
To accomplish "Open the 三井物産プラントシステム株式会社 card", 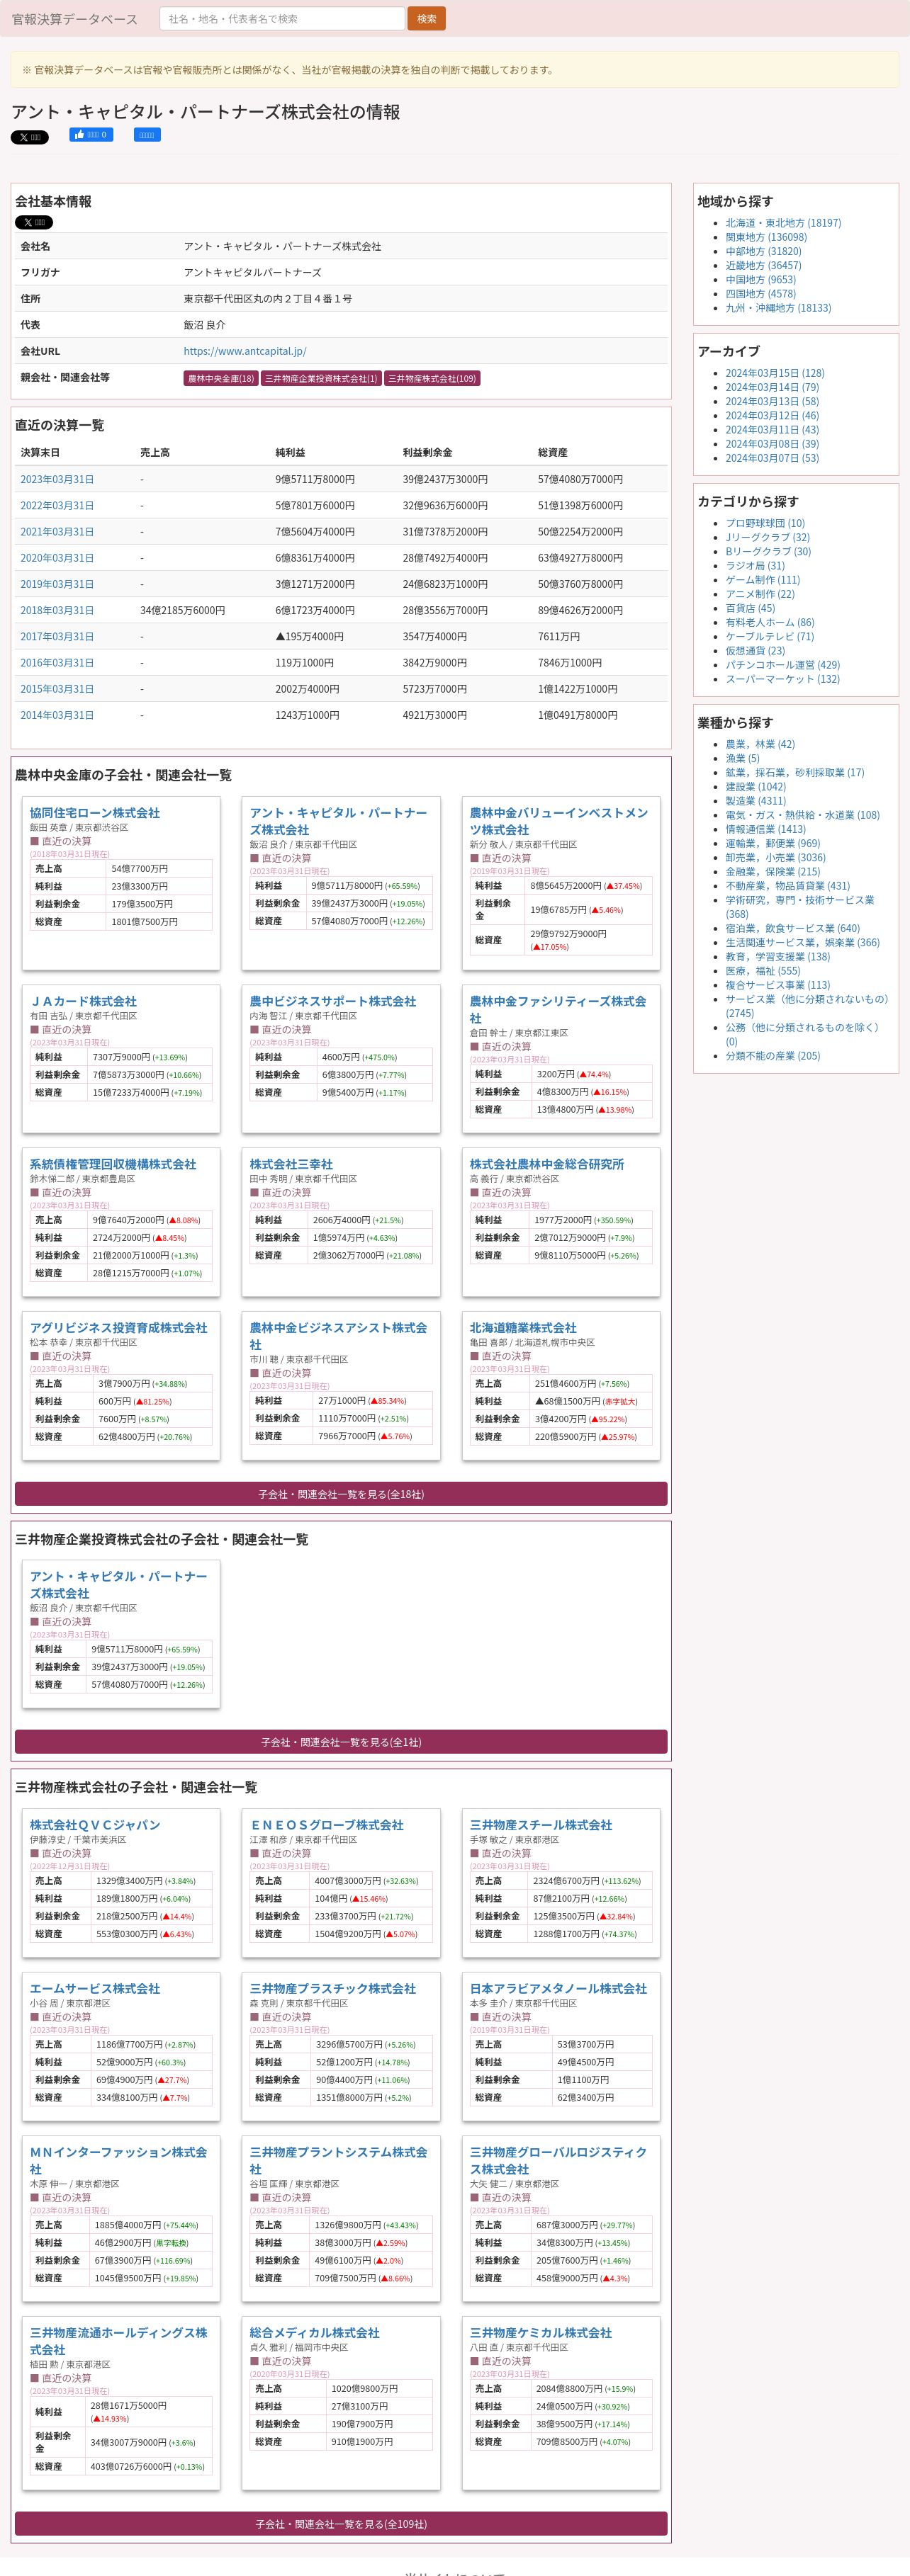I will pos(338,2160).
